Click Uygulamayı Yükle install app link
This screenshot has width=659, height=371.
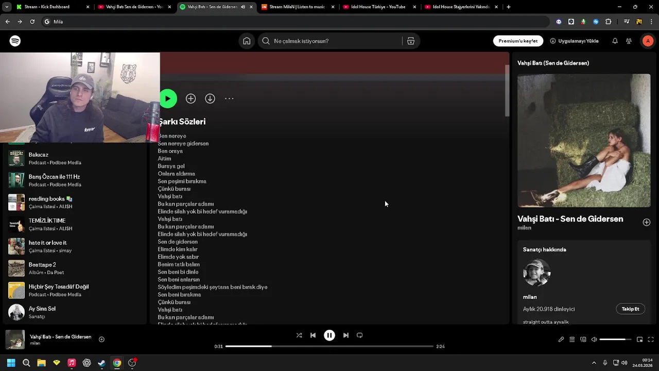pos(574,41)
